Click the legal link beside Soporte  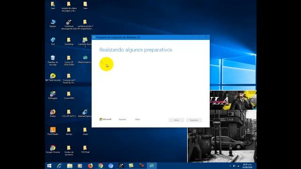137,119
